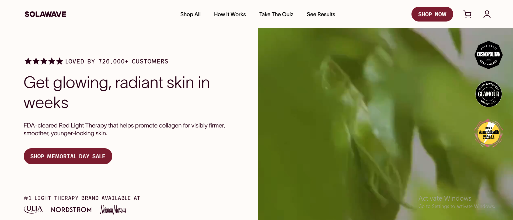This screenshot has height=220, width=513.
Task: Click the Shop Now button
Action: [x=432, y=14]
